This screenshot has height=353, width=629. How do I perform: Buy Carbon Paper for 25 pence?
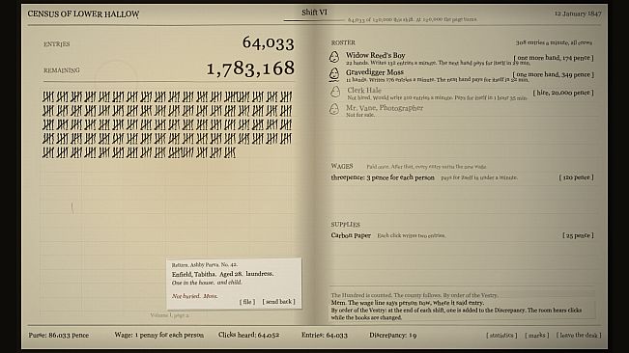[578, 235]
